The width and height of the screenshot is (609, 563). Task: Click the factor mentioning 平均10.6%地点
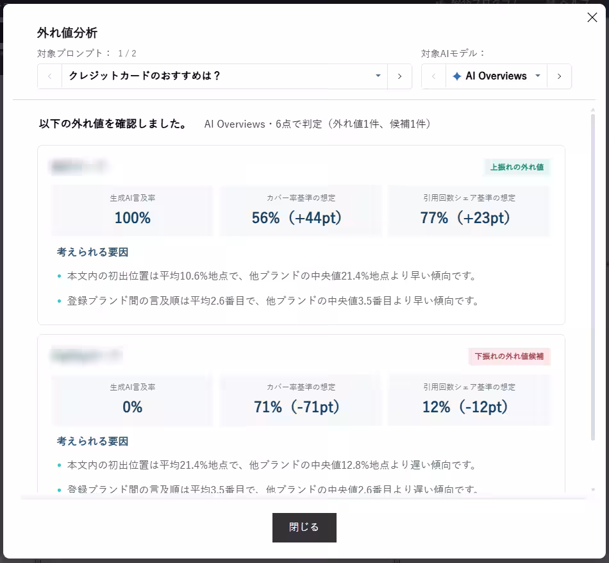point(272,276)
